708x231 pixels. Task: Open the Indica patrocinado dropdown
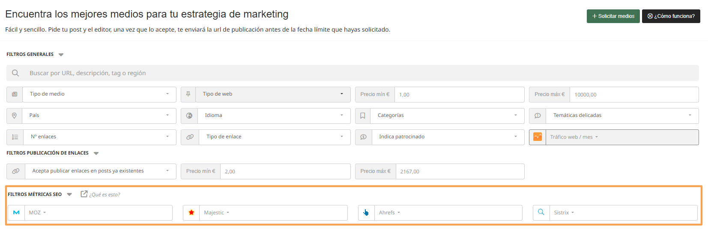[447, 137]
